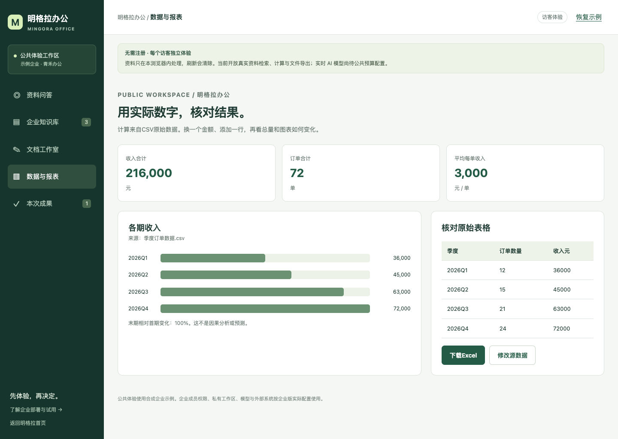Select the 公共体验工作区 workspace card
The height and width of the screenshot is (439, 618).
52,59
